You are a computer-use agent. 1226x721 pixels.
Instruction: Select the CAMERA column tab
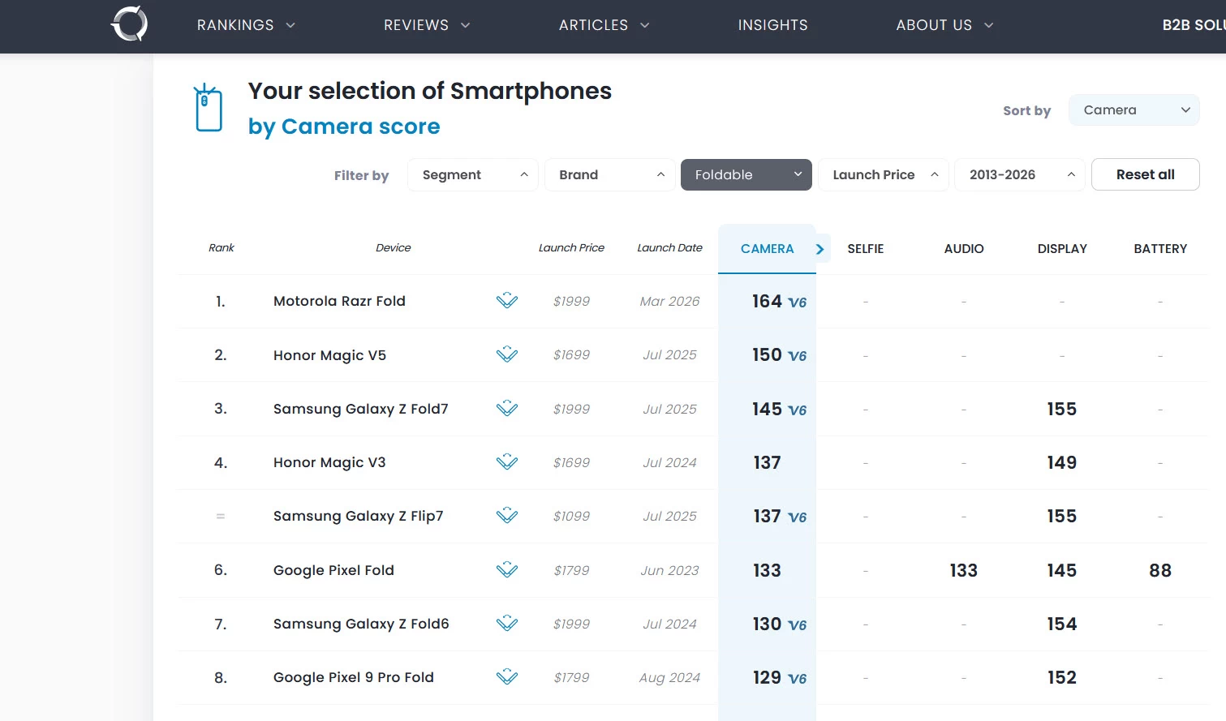pyautogui.click(x=767, y=249)
